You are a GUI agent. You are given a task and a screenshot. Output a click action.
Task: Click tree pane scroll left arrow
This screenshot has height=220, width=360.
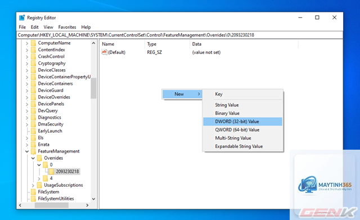pyautogui.click(x=20, y=205)
